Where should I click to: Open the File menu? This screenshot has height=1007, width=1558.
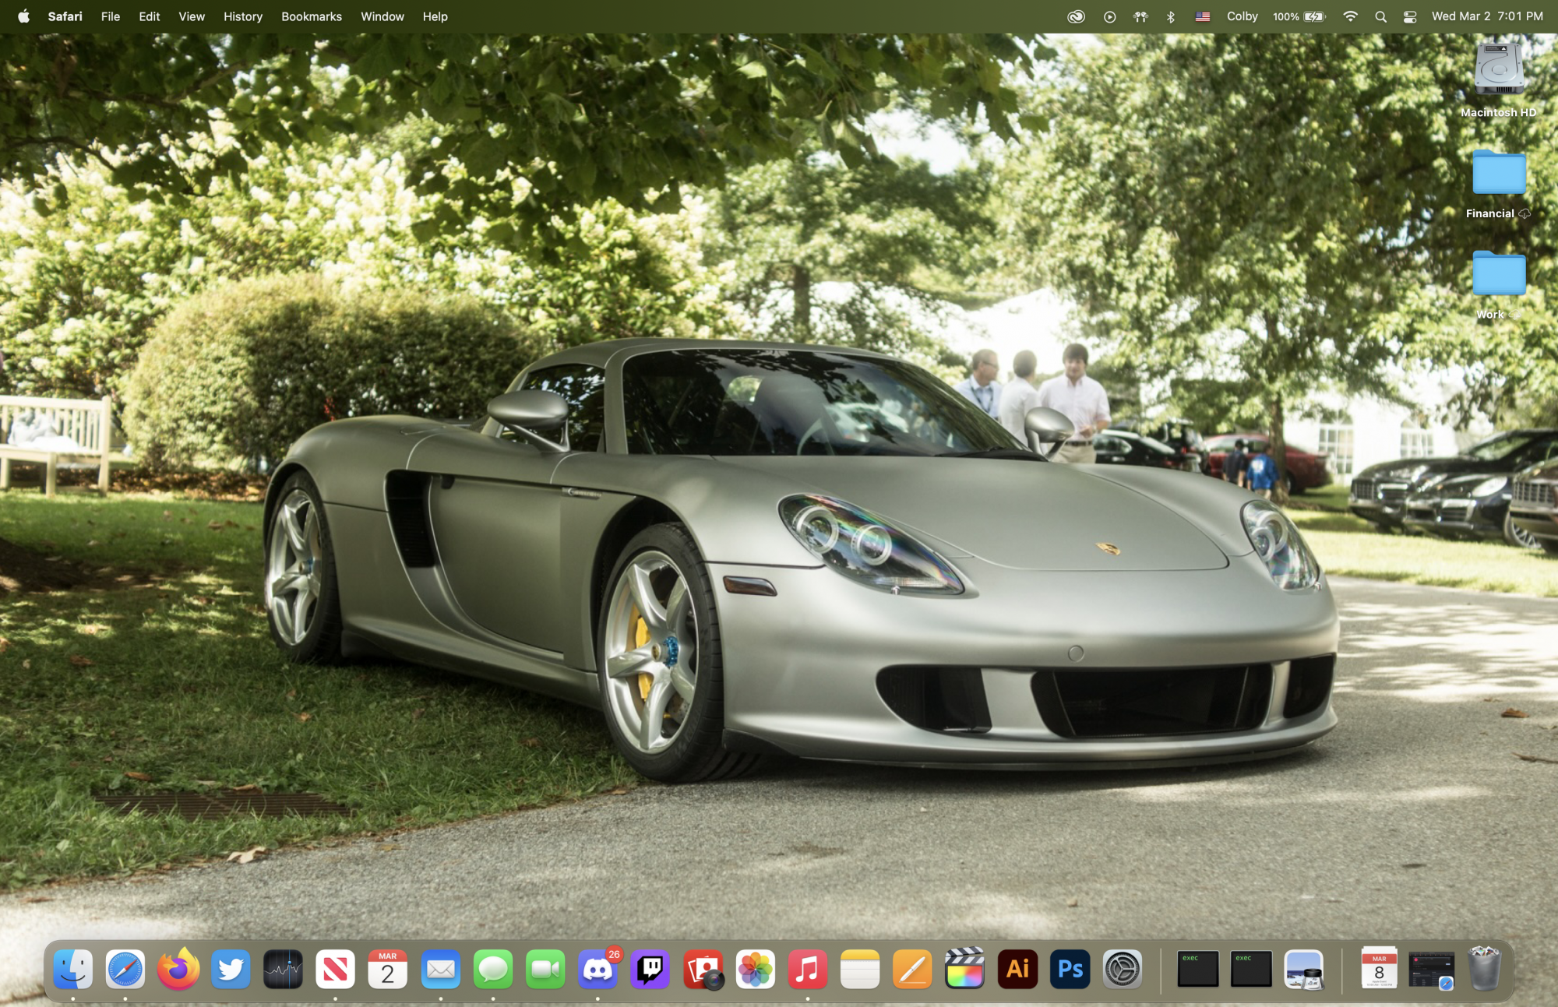click(x=111, y=16)
